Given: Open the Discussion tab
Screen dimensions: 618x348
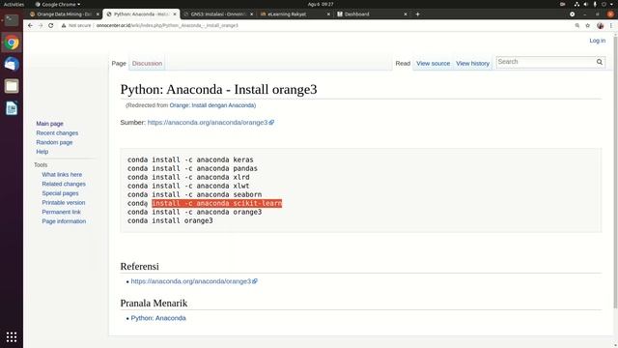Looking at the screenshot, I should click(x=147, y=63).
